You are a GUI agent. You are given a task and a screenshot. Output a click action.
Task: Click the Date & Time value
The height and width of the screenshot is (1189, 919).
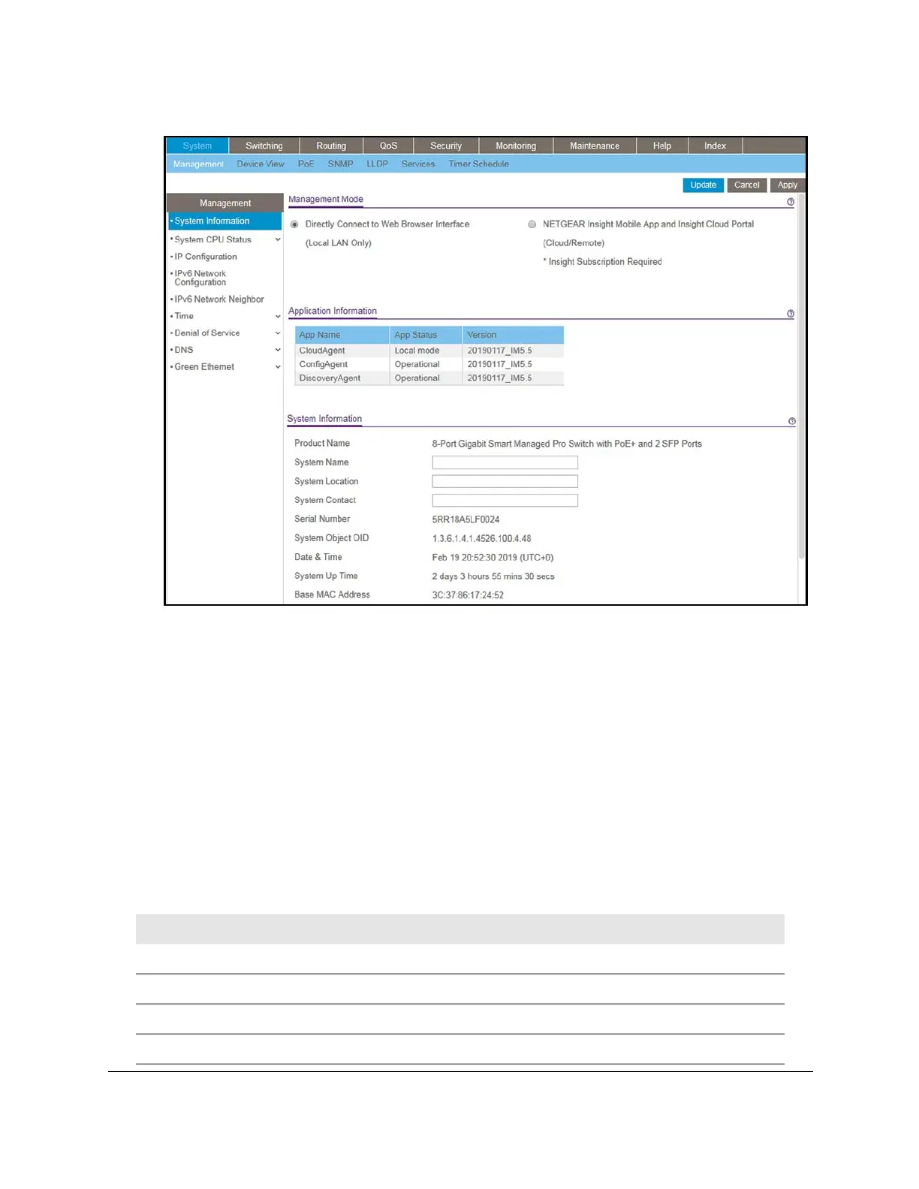(493, 558)
